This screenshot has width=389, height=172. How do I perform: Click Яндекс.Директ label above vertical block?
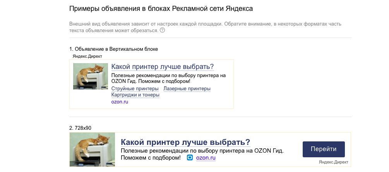(87, 56)
